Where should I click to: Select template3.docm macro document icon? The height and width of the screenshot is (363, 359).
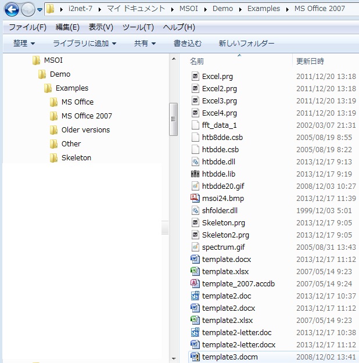195,357
